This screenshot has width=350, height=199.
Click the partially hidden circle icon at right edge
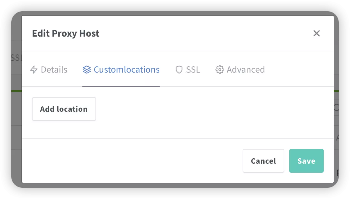(x=336, y=108)
